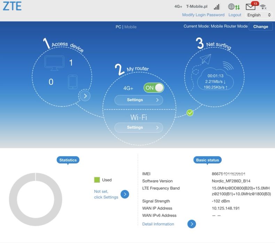Switch to the Mobile view tab
Viewport: 275px width, 243px height.
[130, 27]
